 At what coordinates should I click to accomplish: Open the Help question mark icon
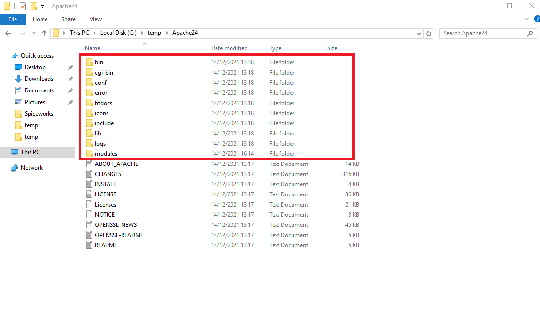(537, 19)
